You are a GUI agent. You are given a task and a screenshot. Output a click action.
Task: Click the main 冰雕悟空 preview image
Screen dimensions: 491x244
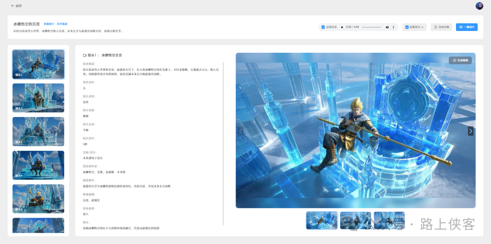tap(356, 130)
